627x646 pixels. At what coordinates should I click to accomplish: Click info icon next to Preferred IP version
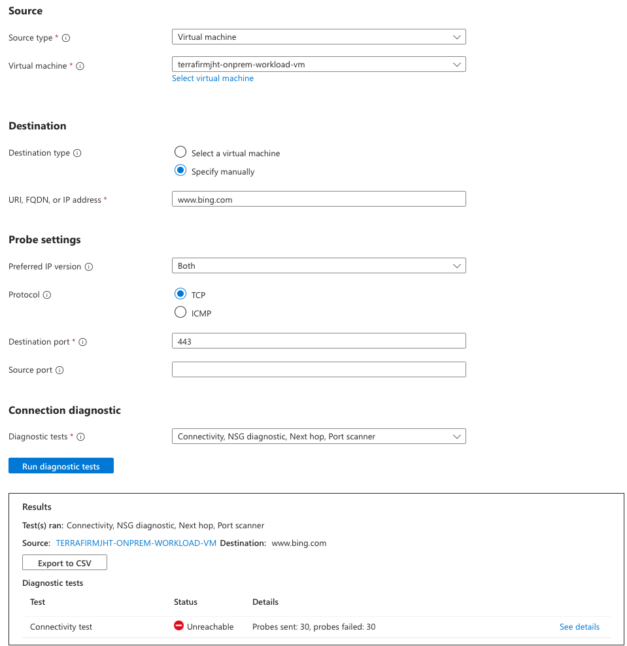tap(89, 267)
